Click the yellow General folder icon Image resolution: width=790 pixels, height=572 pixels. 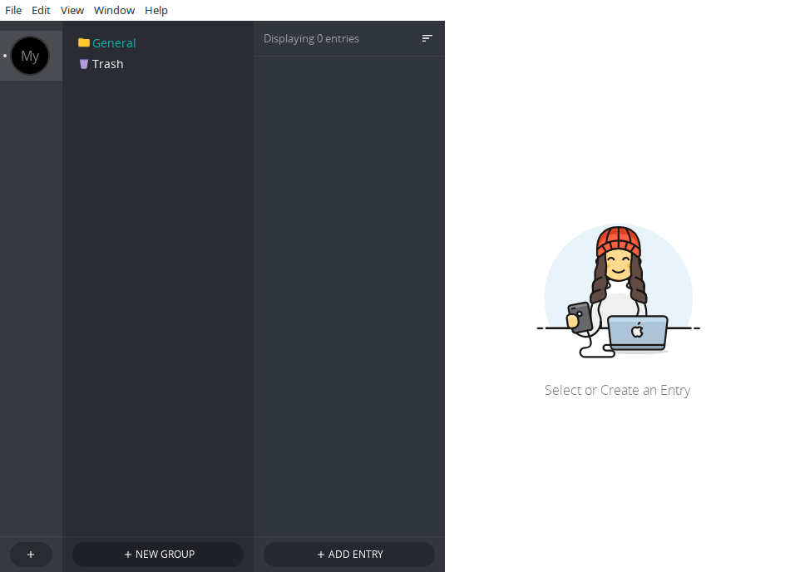[x=83, y=43]
